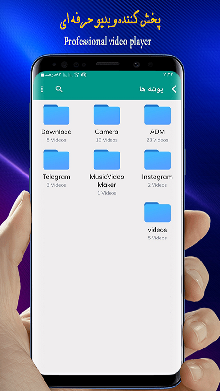Tap the clock in the status bar
220x391 pixels.
[168, 75]
